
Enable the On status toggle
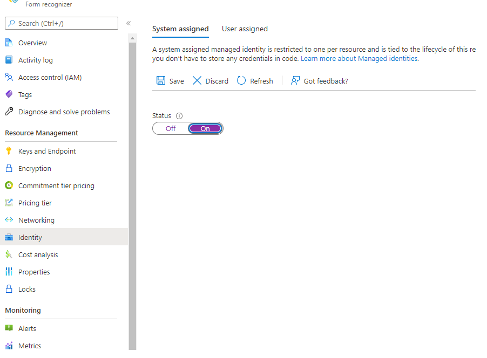[x=205, y=128]
